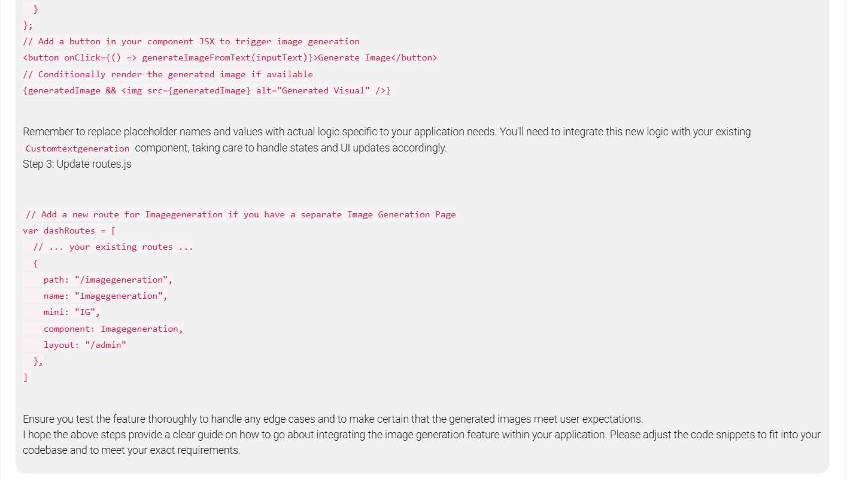Click the name: "Imagegeneration" code line
Image resolution: width=847 pixels, height=479 pixels.
click(x=105, y=296)
